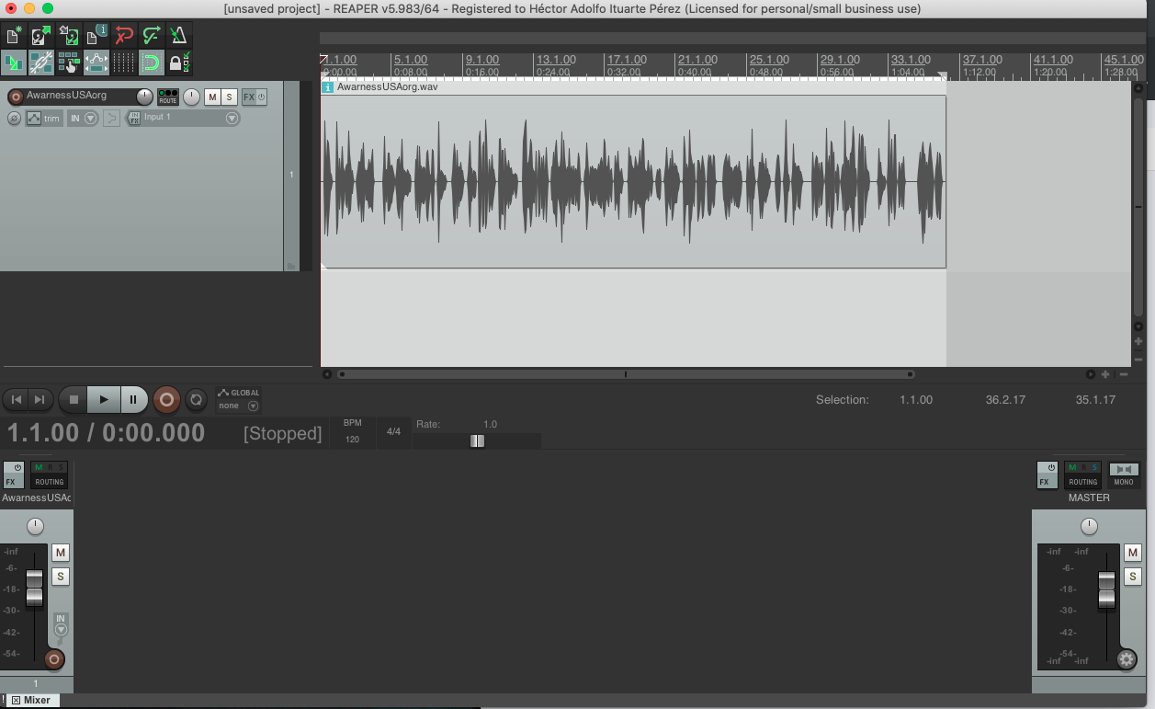
Task: Toggle snap with the magnet icon
Action: click(x=152, y=63)
